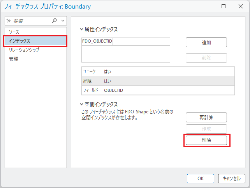The image size is (250, 188).
Task: Collapse the 属性インデックス section
Action: click(x=81, y=29)
